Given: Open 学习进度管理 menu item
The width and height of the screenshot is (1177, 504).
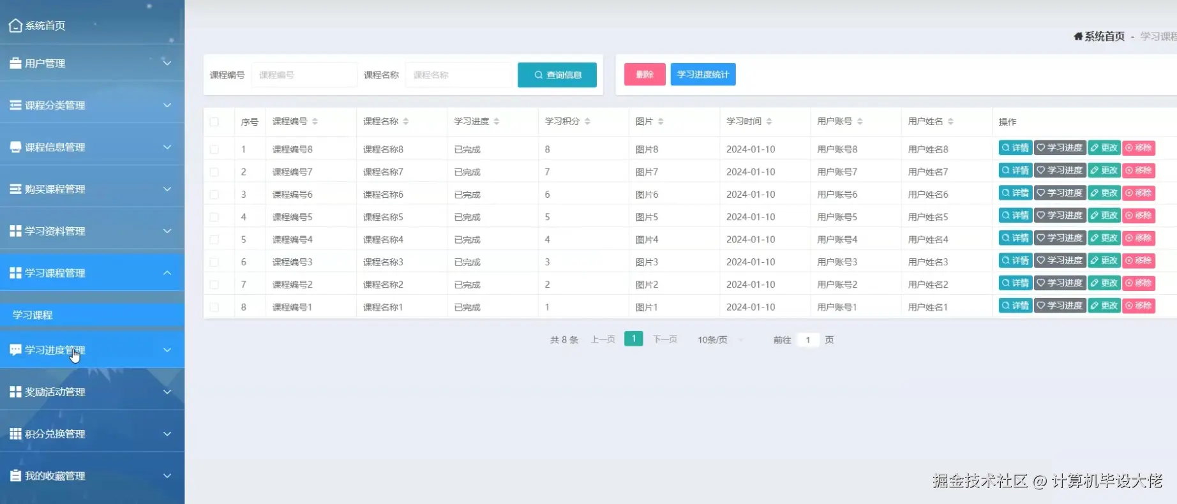Looking at the screenshot, I should [92, 350].
